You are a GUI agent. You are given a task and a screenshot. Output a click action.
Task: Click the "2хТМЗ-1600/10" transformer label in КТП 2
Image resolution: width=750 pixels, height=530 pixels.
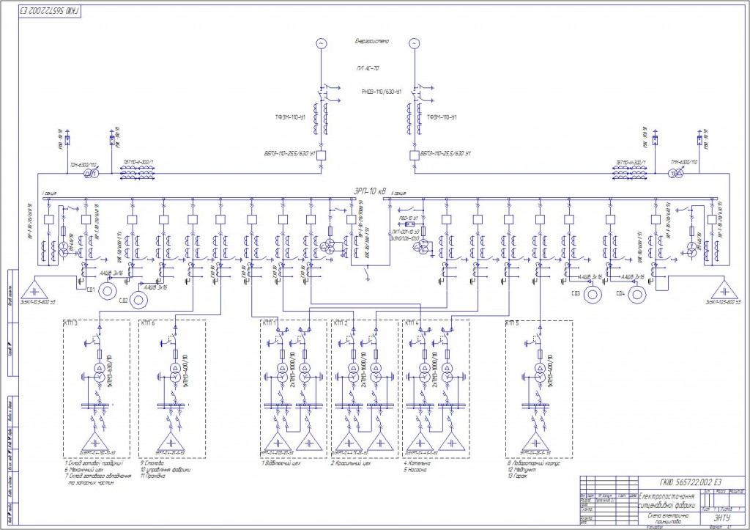363,369
